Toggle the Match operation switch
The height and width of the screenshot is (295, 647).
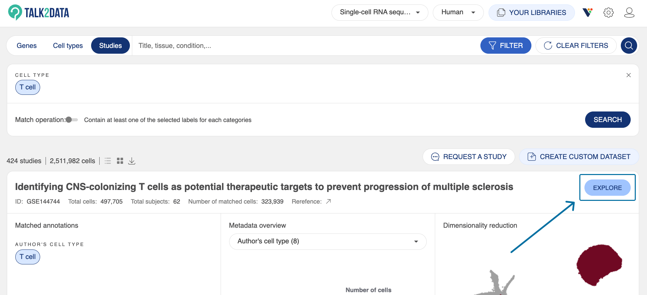click(x=71, y=120)
